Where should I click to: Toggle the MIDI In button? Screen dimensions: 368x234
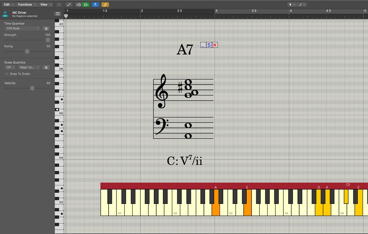click(78, 5)
